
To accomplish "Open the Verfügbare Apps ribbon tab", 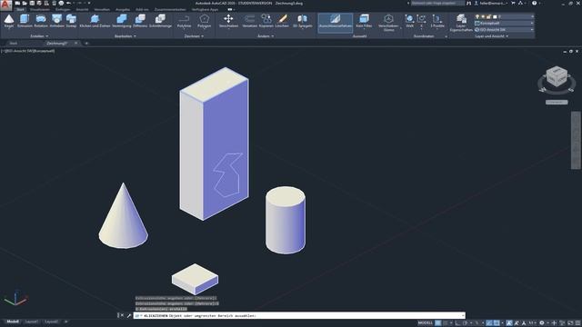I will [205, 9].
